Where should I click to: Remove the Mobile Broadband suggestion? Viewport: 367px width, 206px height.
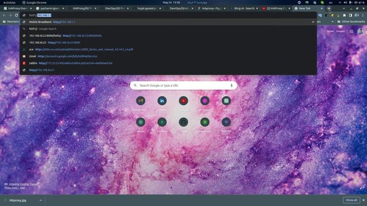pyautogui.click(x=313, y=22)
